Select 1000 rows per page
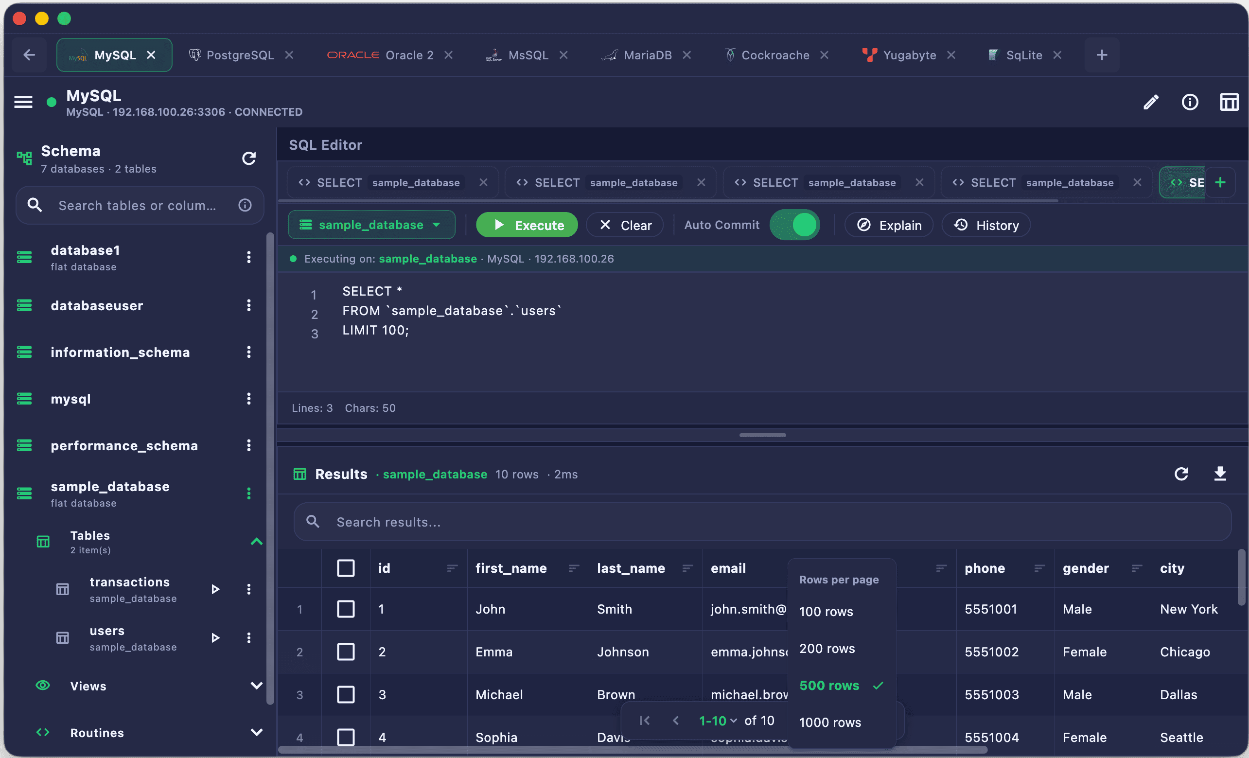The image size is (1249, 758). 842,723
